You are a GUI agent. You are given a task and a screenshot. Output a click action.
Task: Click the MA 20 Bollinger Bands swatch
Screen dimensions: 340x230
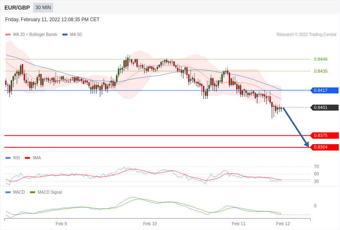[8, 35]
